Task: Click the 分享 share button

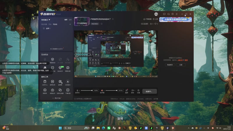Action: (155, 19)
